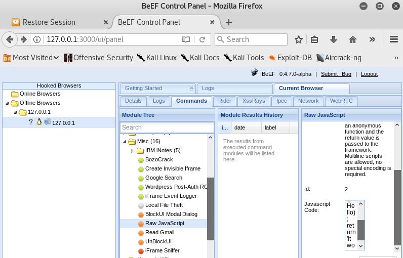
Task: Collapse 127.0.0.1 folder under Offline Browsers
Action: [x=15, y=112]
